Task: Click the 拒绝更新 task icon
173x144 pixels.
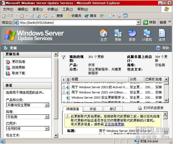Action: click(x=8, y=67)
